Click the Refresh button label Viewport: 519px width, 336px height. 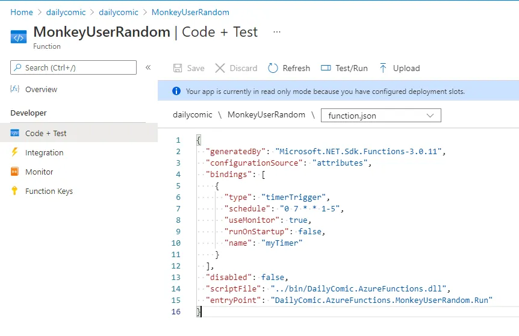[296, 68]
